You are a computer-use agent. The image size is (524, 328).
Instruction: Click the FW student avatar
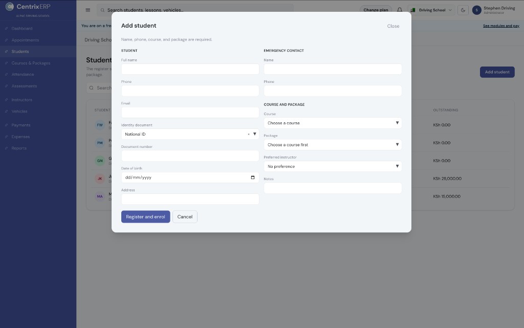click(100, 125)
